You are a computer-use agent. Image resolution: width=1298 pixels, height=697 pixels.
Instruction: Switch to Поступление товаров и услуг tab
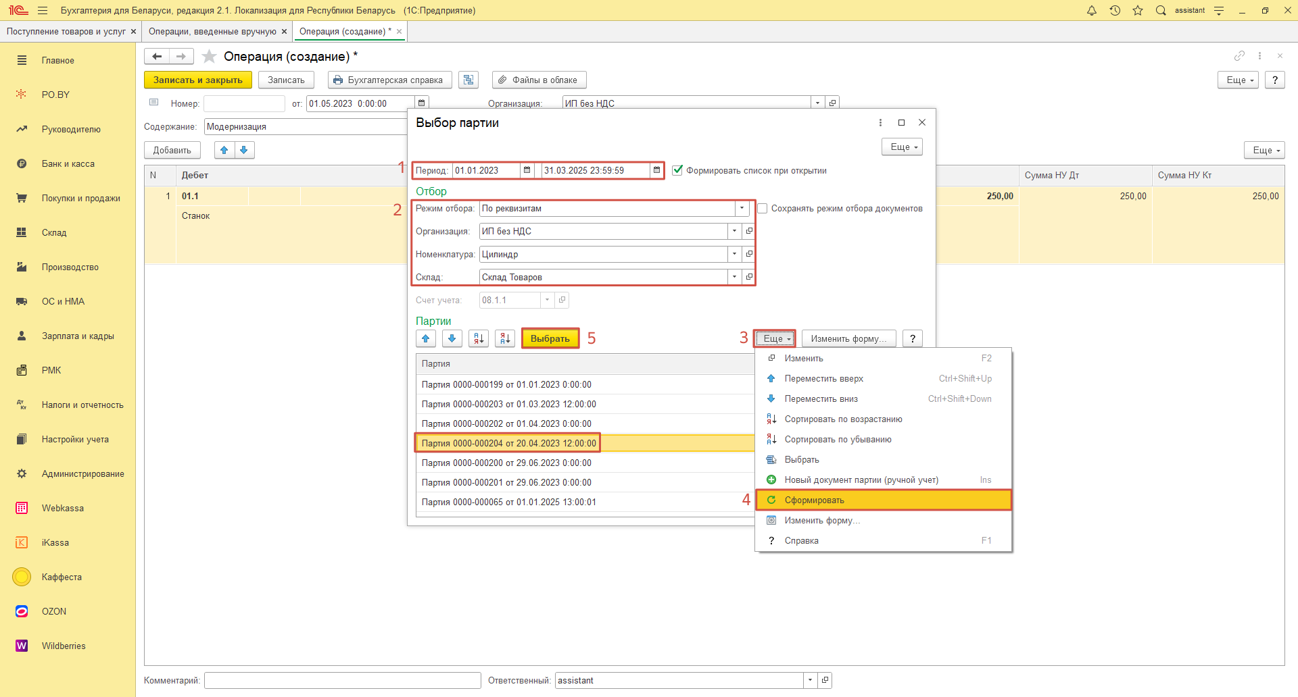tap(66, 31)
